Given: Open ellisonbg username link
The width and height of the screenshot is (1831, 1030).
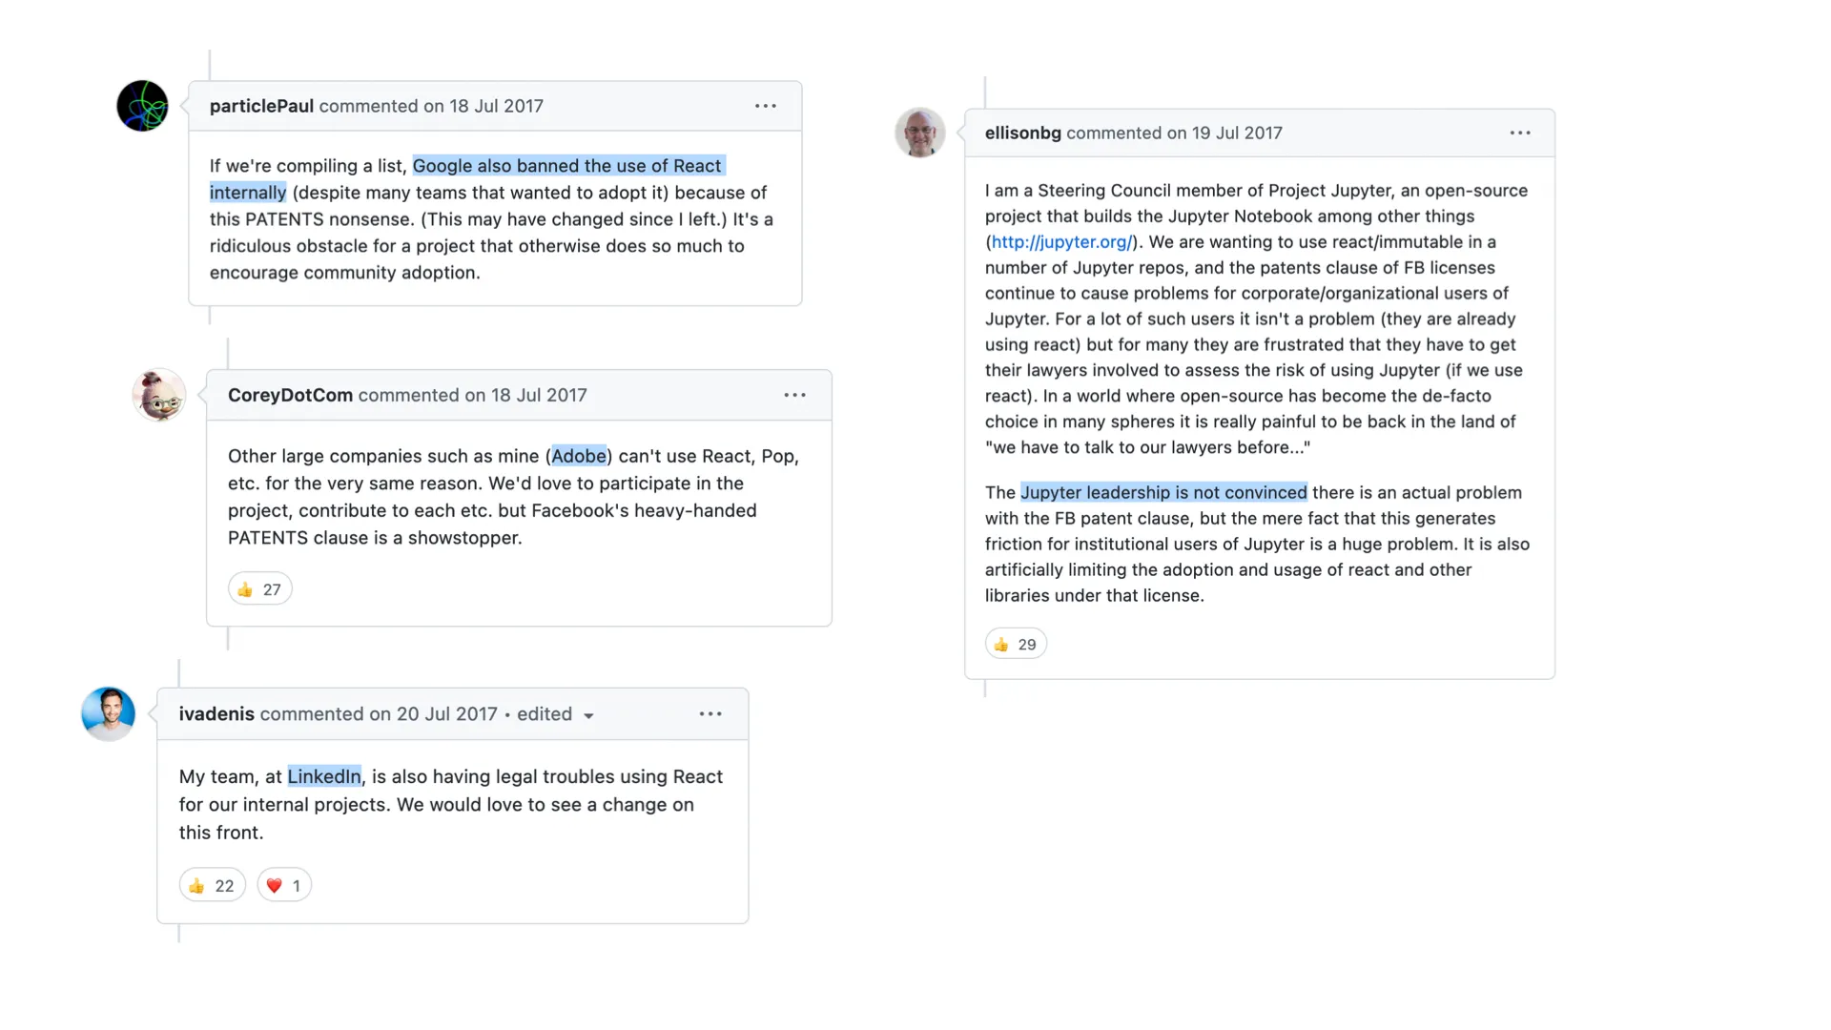Looking at the screenshot, I should 1022,133.
